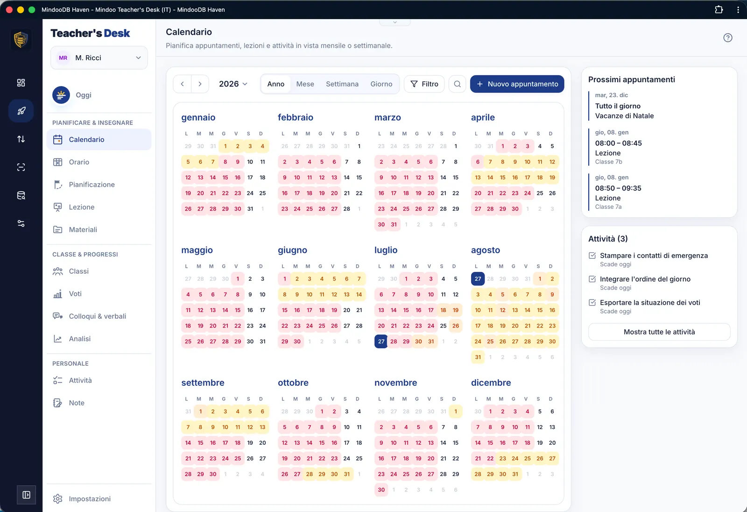Click the dashboard grid icon in rail
747x512 pixels.
tap(21, 83)
